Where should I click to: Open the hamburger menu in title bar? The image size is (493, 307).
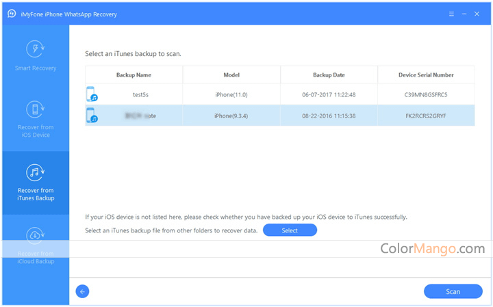(x=451, y=13)
